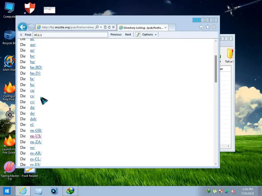Click the red shield security tray icon

(221, 191)
